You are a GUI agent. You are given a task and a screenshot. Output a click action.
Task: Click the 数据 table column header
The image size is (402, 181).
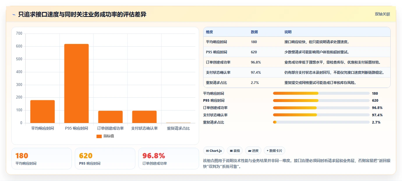point(254,32)
